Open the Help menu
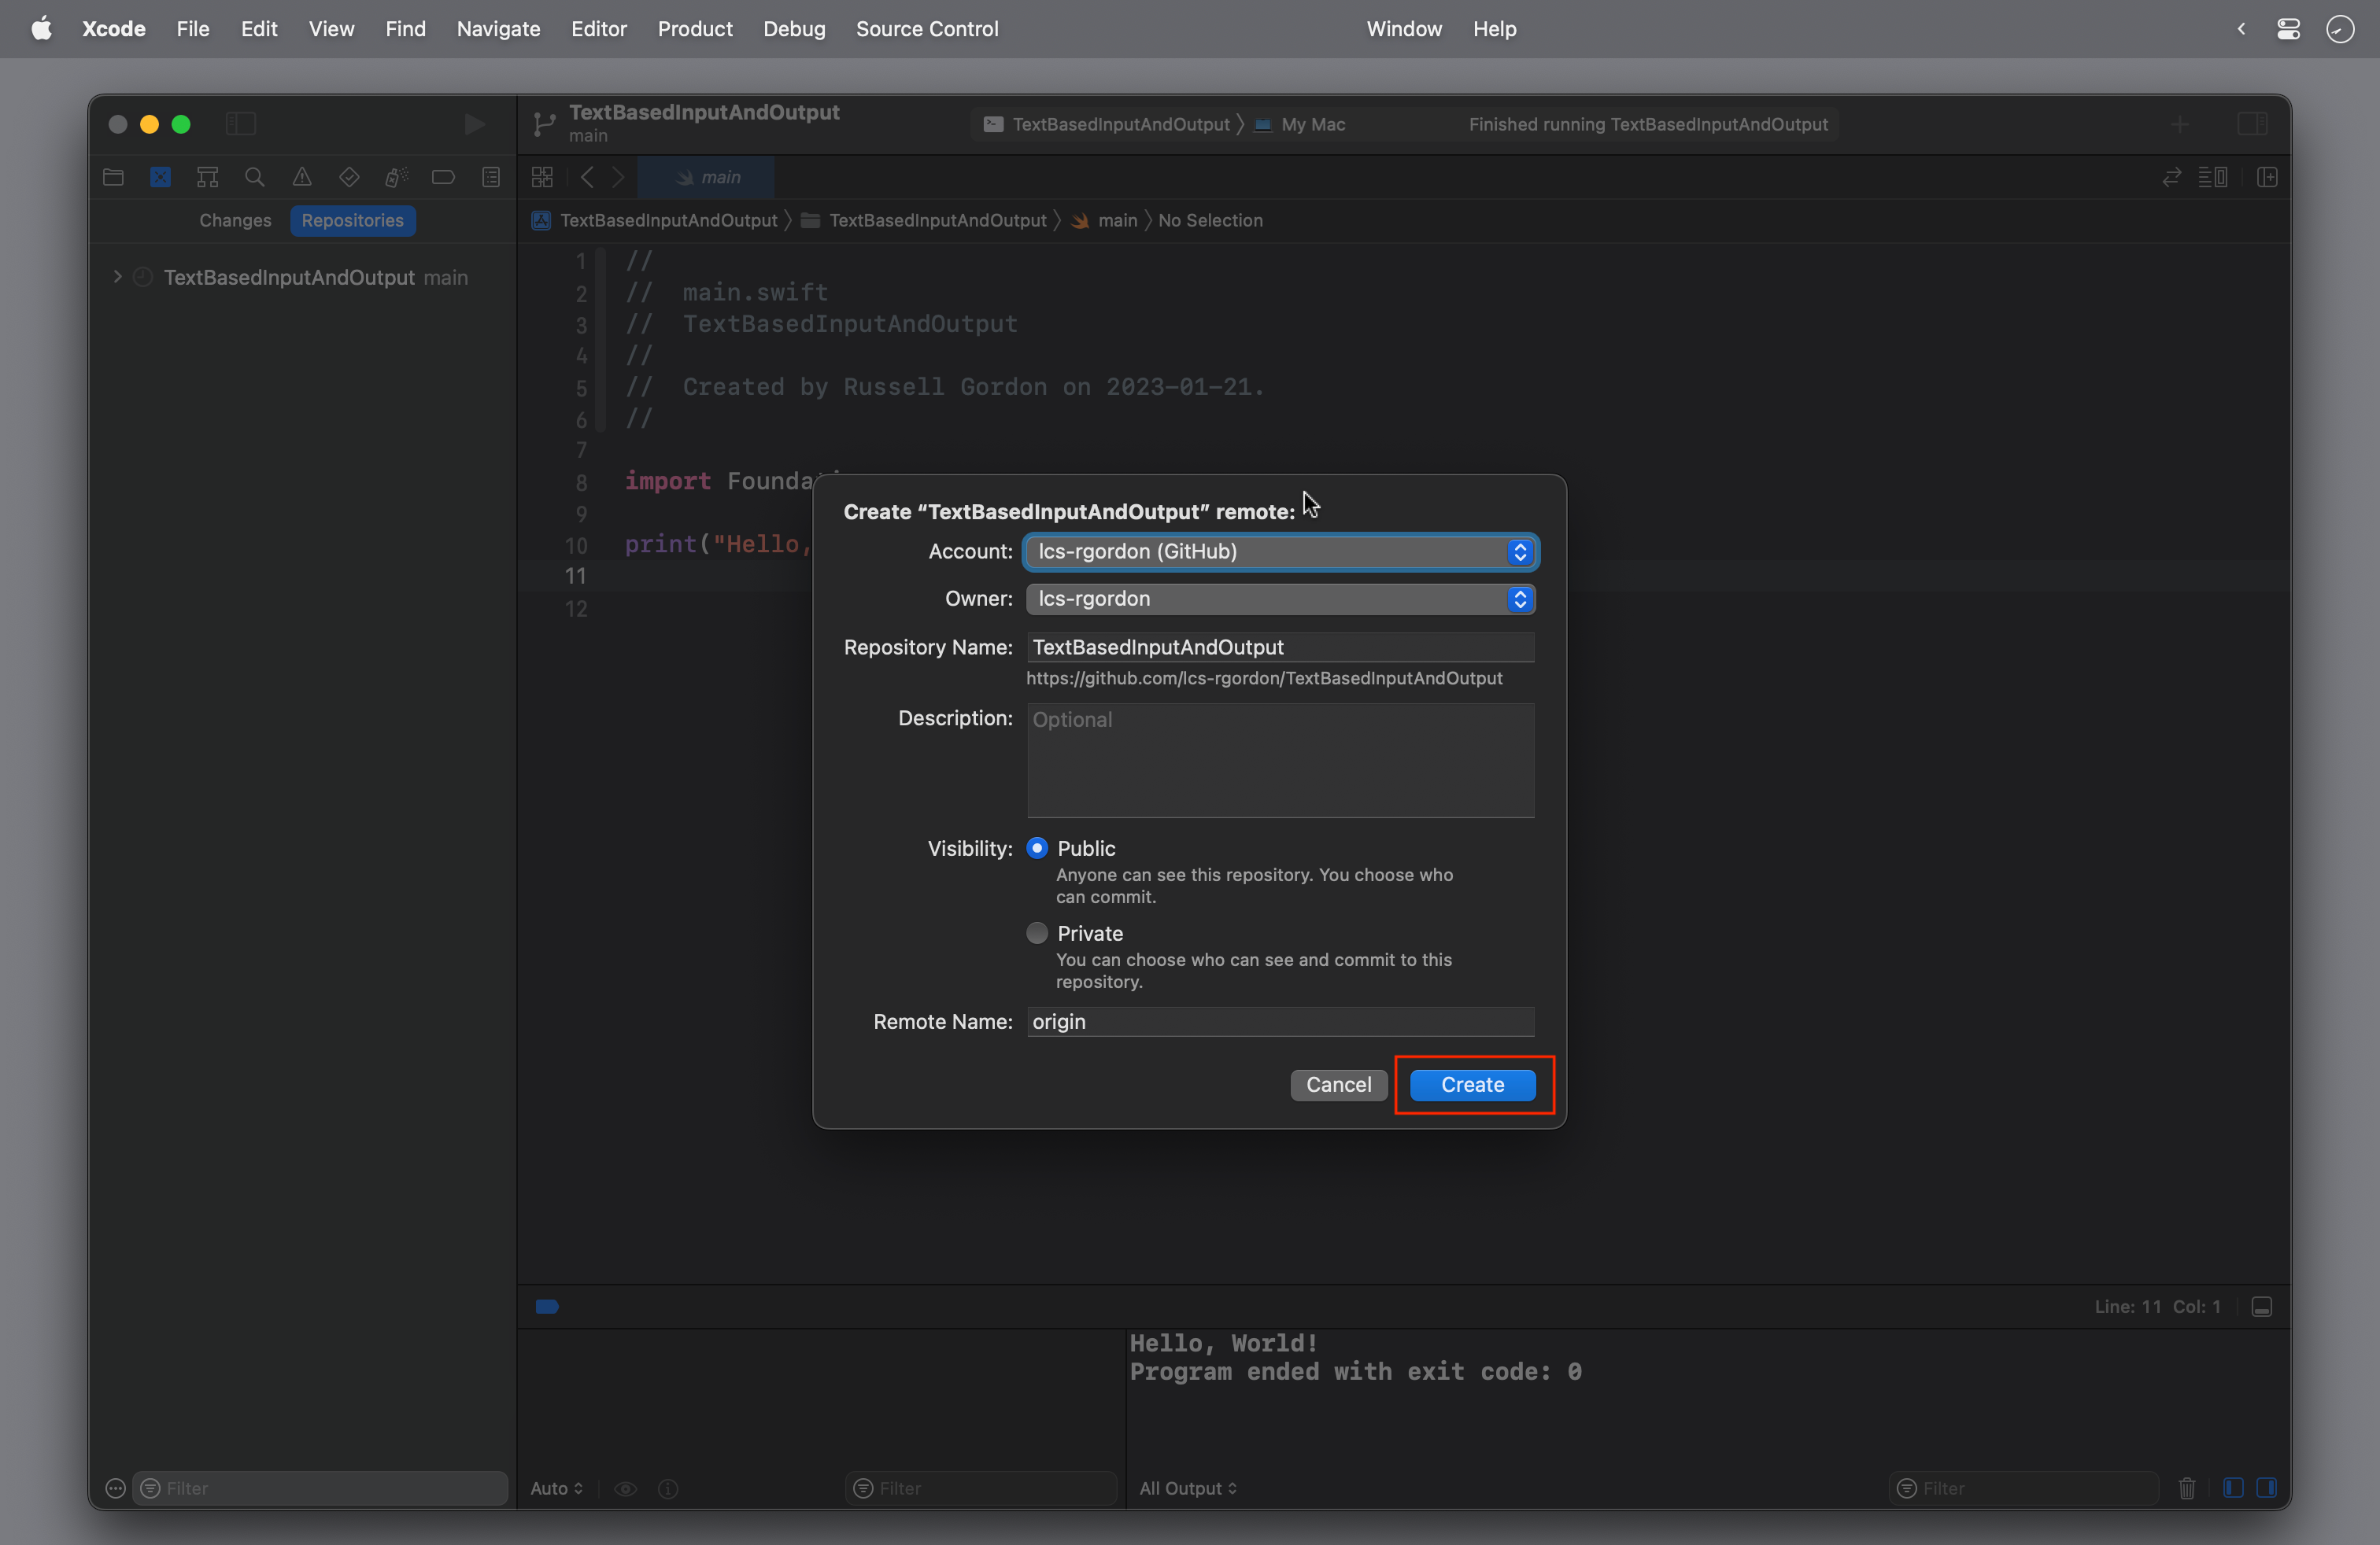 [1494, 29]
